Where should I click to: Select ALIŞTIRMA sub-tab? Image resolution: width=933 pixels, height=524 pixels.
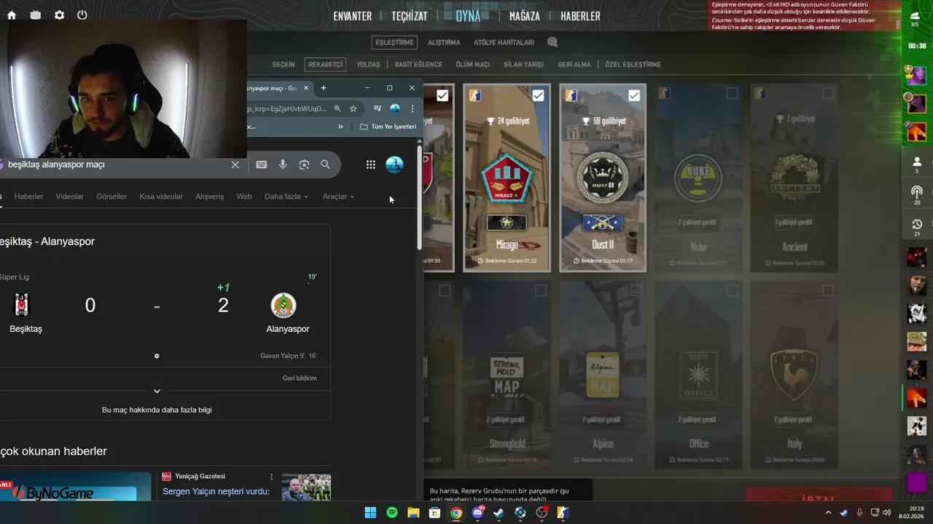point(444,42)
